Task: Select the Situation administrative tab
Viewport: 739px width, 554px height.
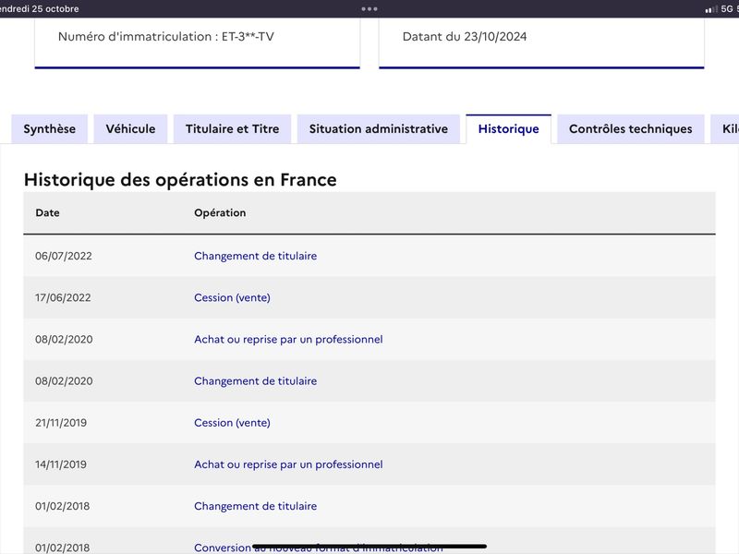Action: (379, 128)
